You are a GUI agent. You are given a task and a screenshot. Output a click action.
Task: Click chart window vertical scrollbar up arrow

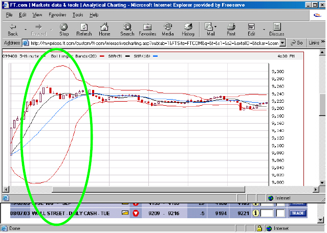pyautogui.click(x=322, y=52)
